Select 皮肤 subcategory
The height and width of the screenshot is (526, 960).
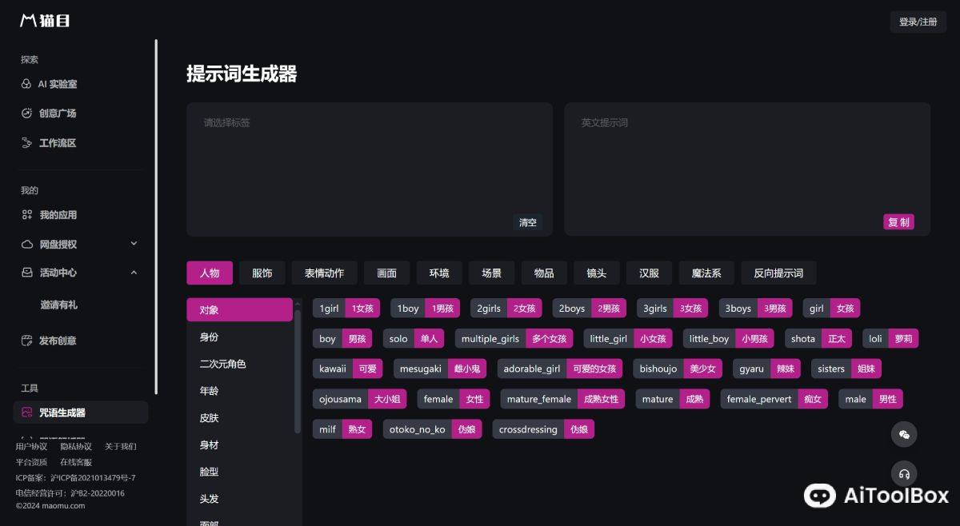239,418
